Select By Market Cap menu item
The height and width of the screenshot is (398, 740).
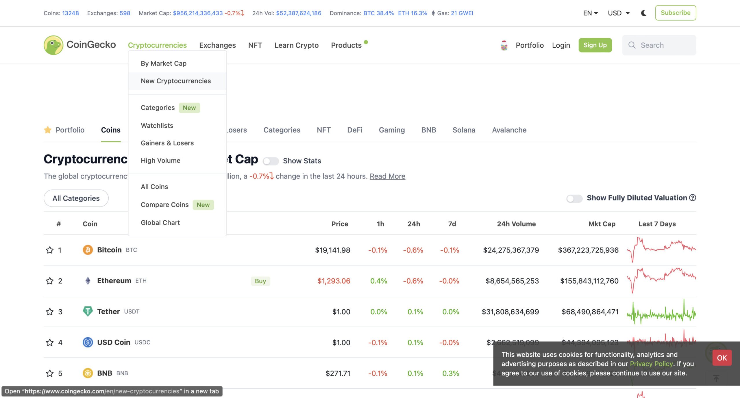click(177, 64)
